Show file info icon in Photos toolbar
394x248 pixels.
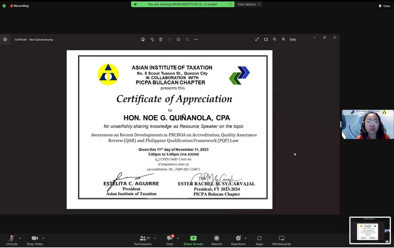(179, 39)
